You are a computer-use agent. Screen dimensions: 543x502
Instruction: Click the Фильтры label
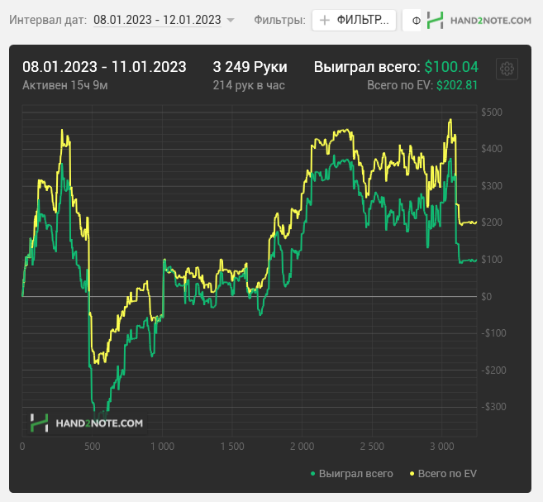[280, 20]
